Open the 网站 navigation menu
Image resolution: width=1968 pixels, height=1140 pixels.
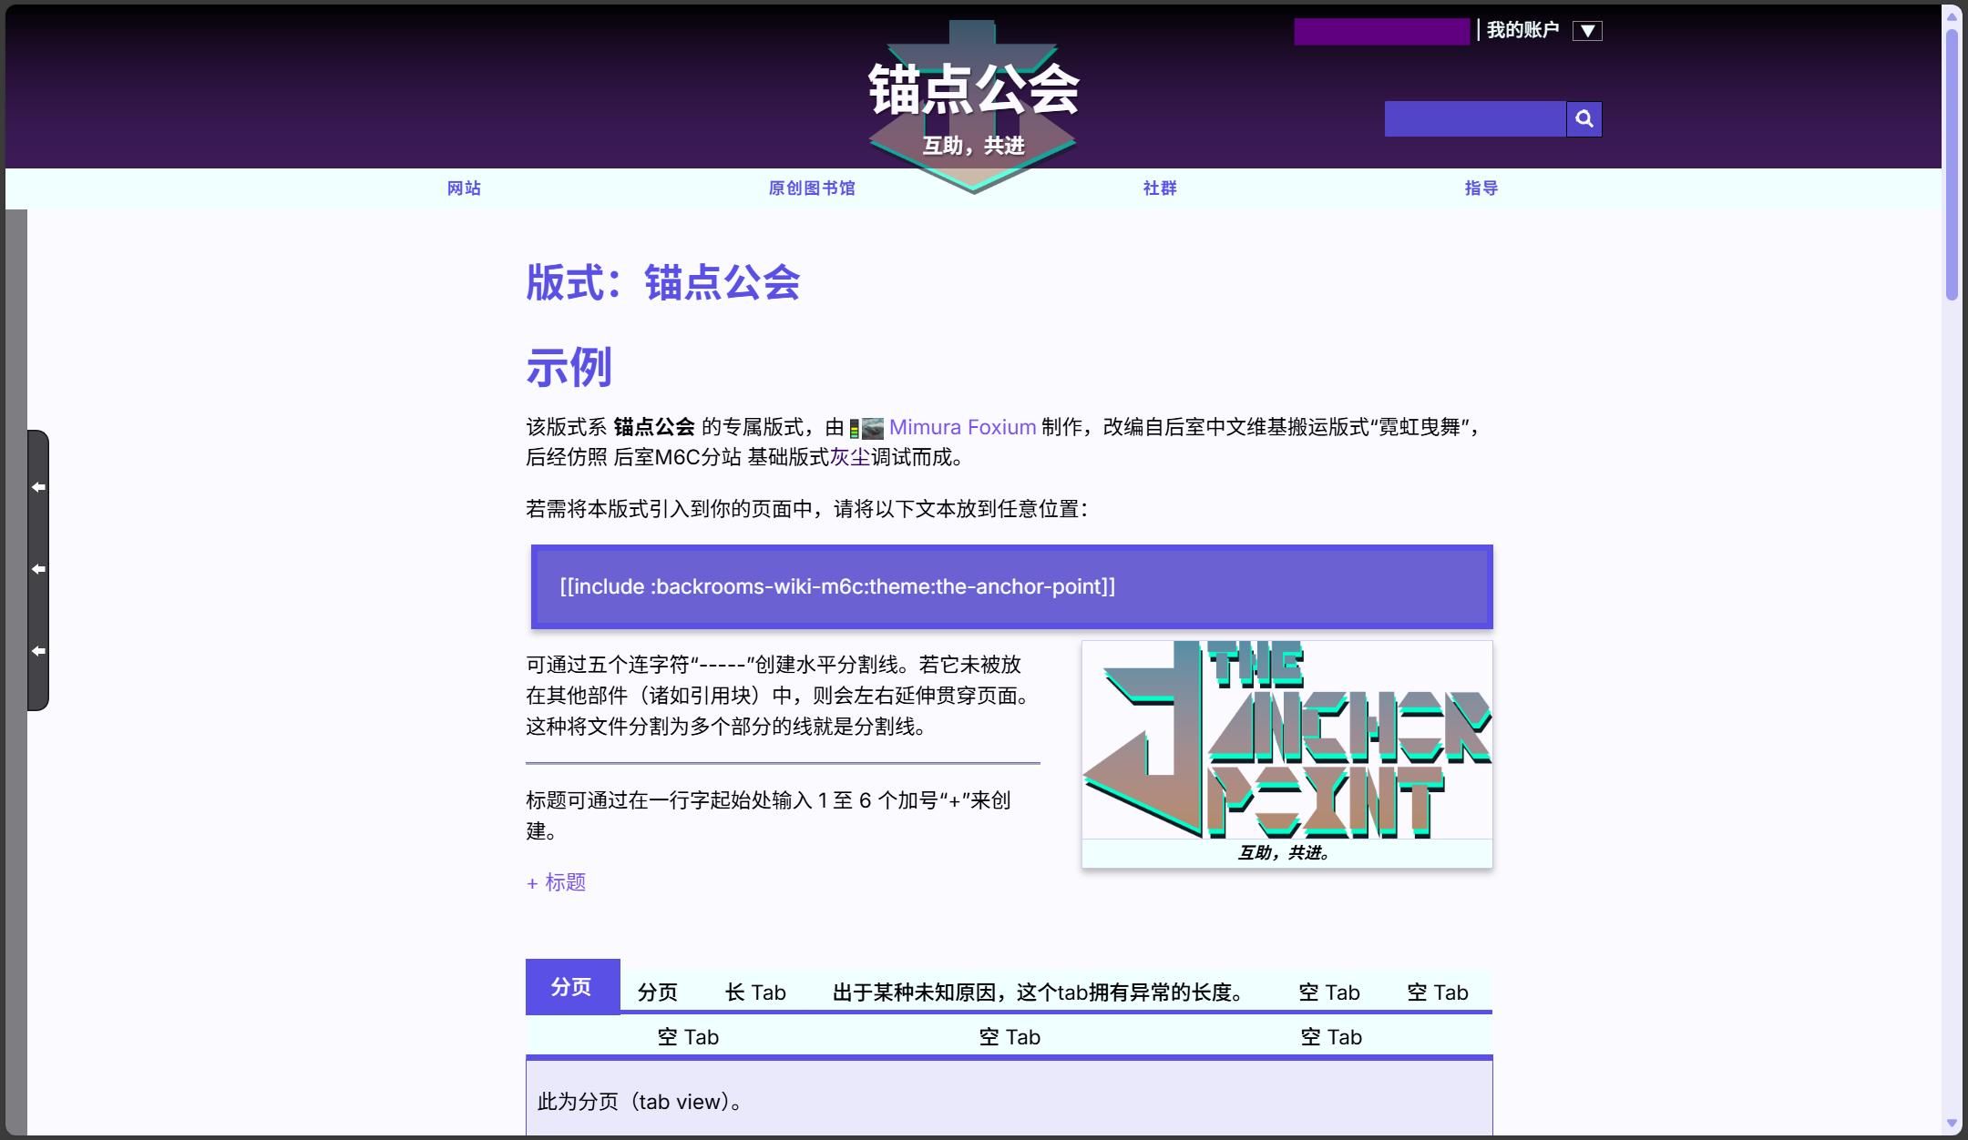pos(464,188)
